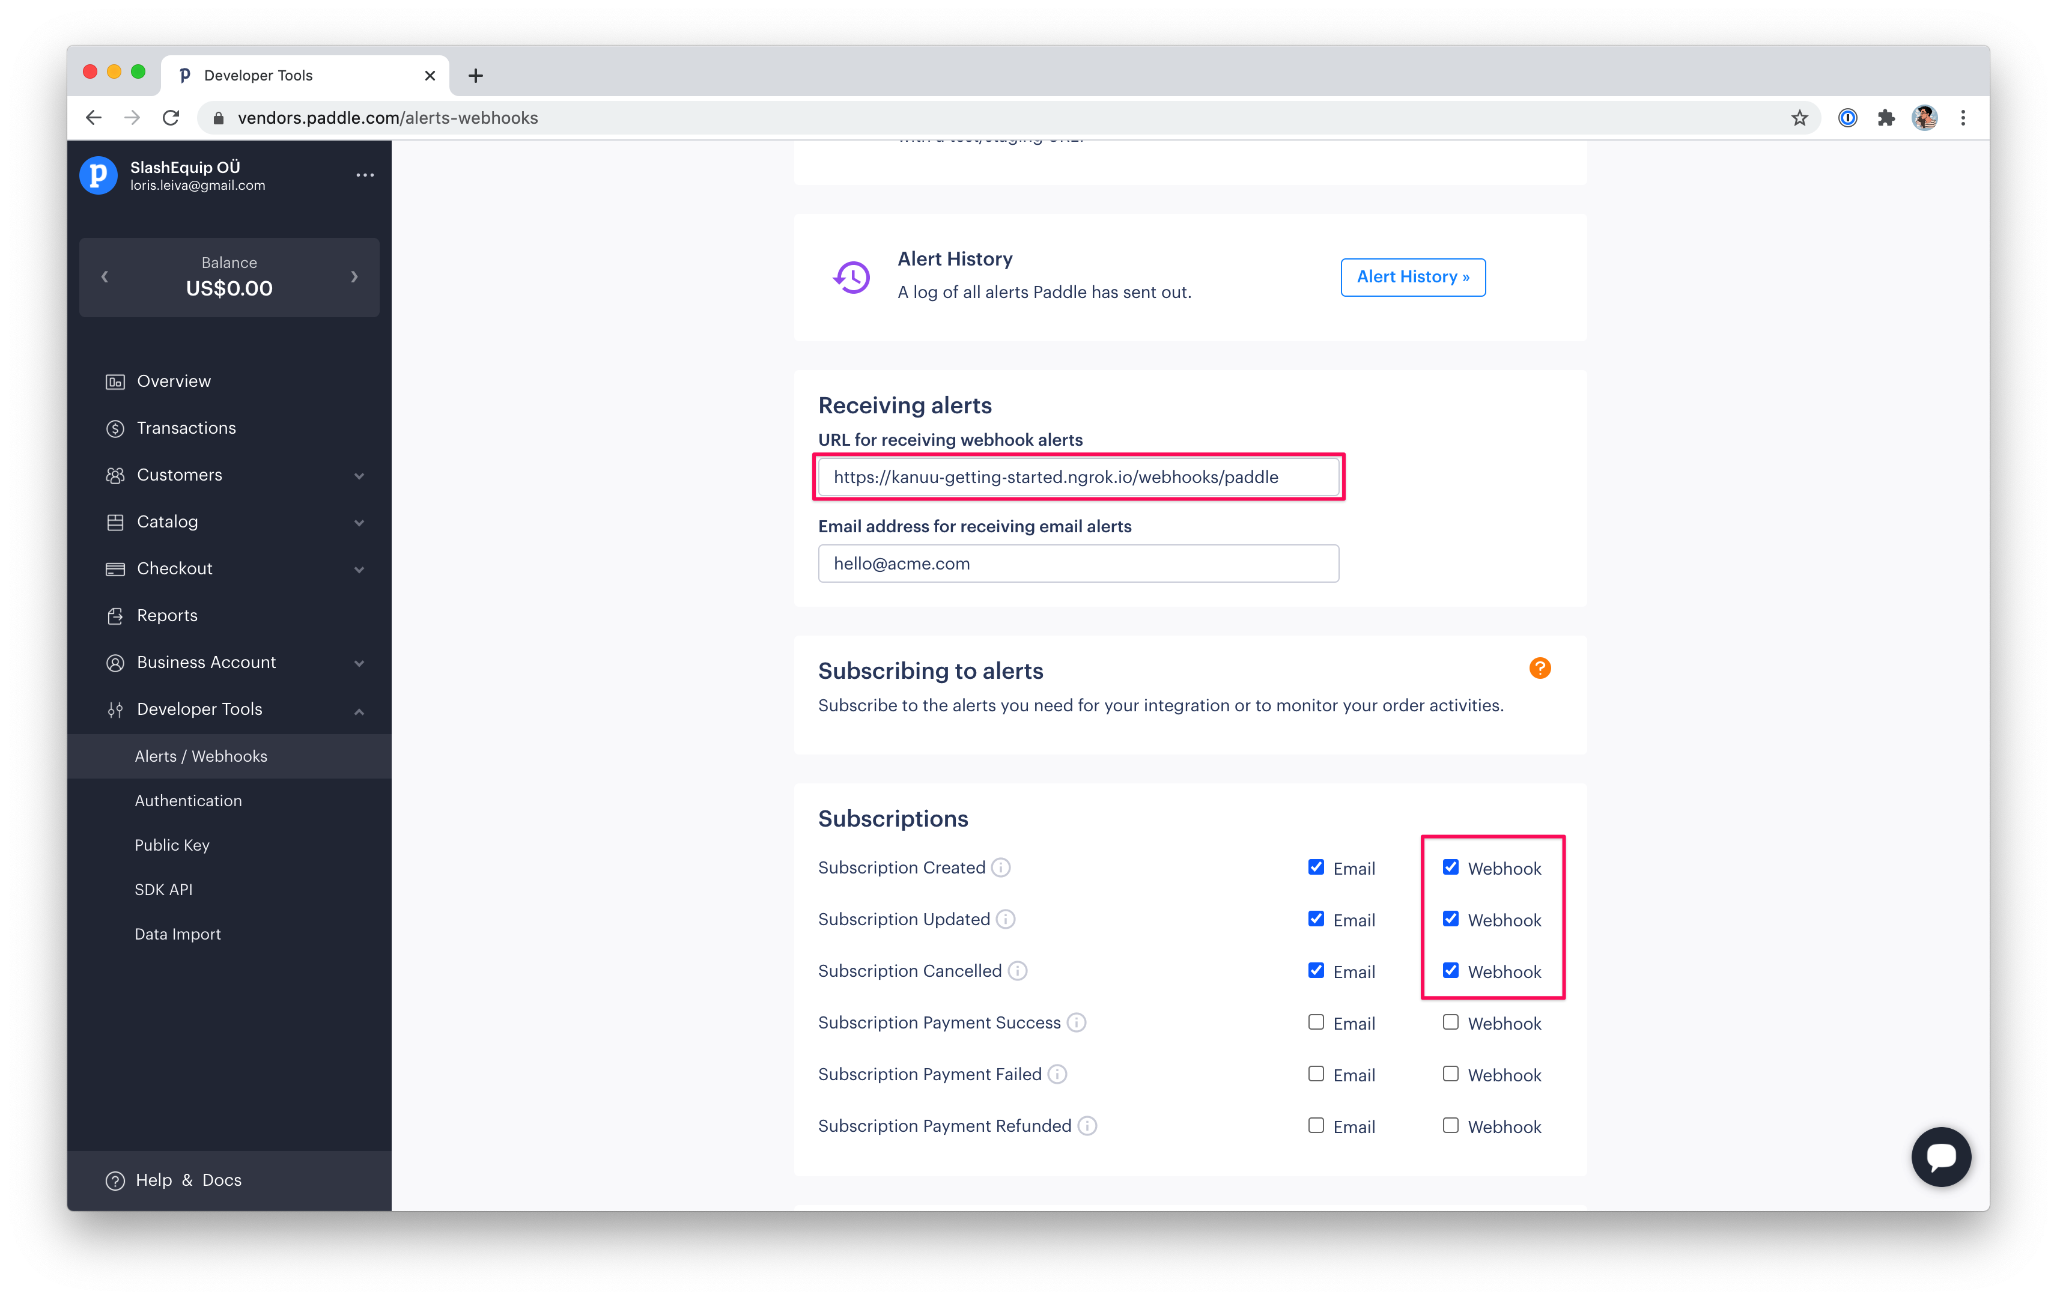Viewport: 2057px width, 1300px height.
Task: Enable Email for Subscription Payment Failed
Action: click(x=1316, y=1074)
